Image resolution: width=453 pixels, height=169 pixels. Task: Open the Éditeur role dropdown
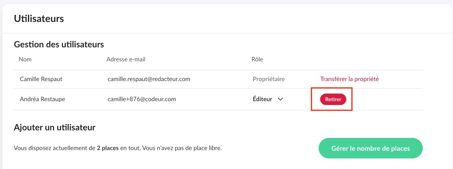268,99
